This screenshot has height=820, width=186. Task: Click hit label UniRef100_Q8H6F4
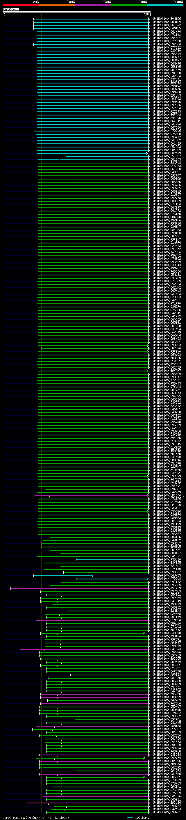[167, 515]
